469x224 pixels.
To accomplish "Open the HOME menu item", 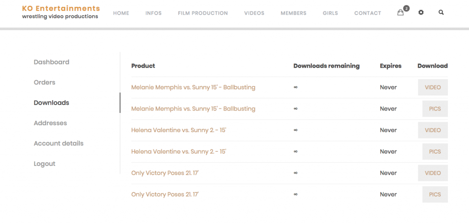I will click(121, 13).
